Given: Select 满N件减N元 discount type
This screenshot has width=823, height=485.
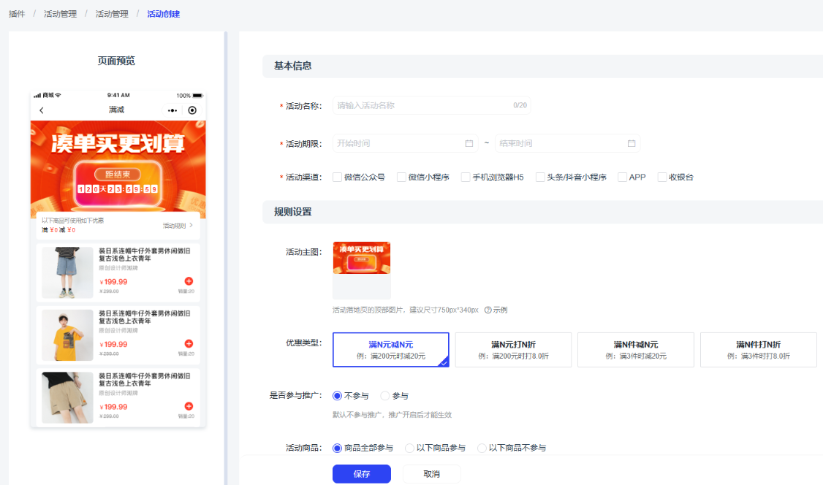Looking at the screenshot, I should click(636, 350).
